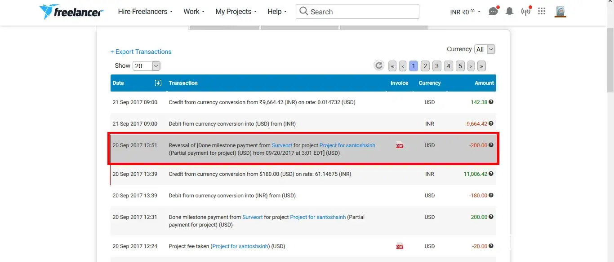This screenshot has height=262, width=614.
Task: Open the Hire Freelancers menu
Action: click(x=145, y=12)
